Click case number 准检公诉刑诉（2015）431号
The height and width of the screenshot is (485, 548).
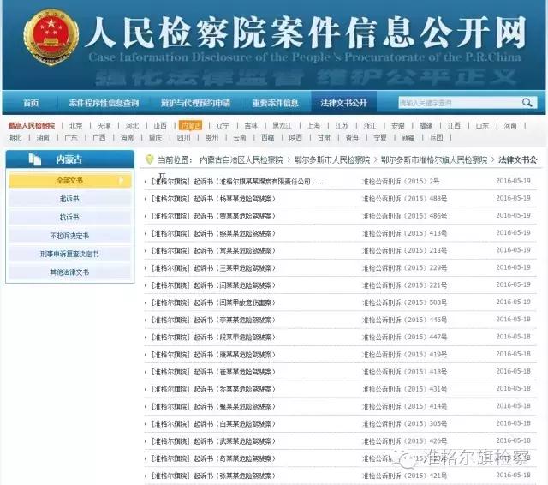pyautogui.click(x=405, y=389)
